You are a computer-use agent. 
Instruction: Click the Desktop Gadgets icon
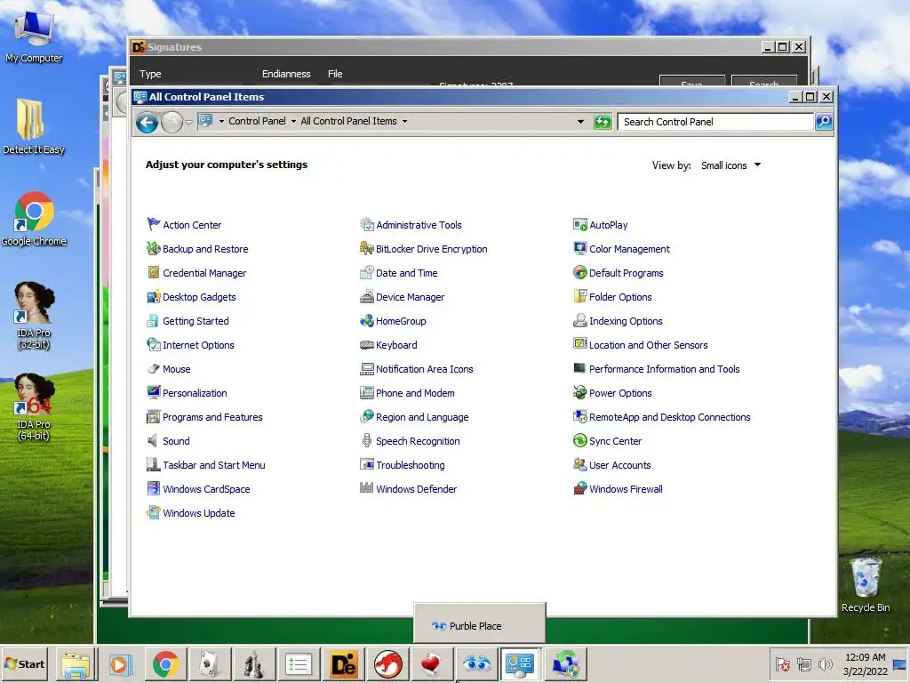153,297
